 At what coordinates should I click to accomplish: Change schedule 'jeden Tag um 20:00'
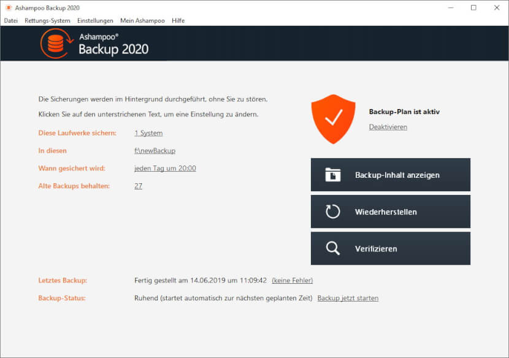(x=165, y=168)
